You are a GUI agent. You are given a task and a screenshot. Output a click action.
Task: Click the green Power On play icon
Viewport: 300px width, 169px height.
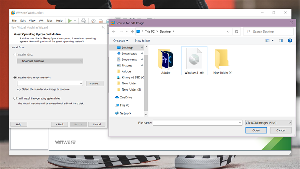[70, 21]
